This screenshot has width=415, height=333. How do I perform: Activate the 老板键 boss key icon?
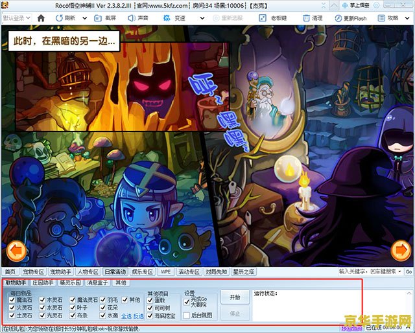click(x=262, y=18)
